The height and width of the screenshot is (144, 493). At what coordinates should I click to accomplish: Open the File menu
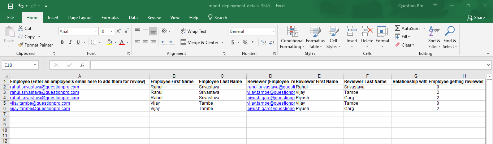click(10, 17)
